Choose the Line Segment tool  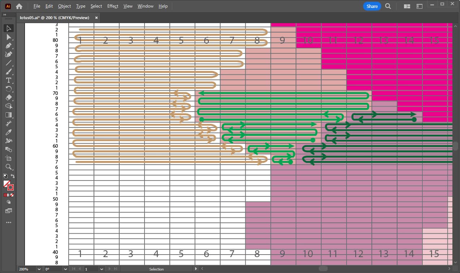click(9, 63)
